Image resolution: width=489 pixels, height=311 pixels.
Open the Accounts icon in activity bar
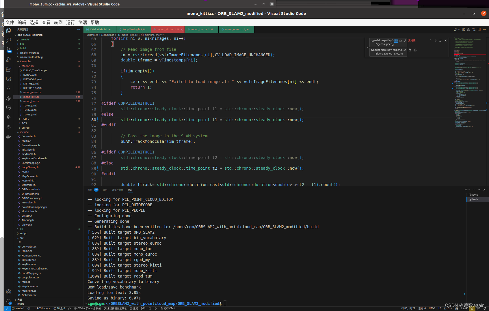pos(9,292)
